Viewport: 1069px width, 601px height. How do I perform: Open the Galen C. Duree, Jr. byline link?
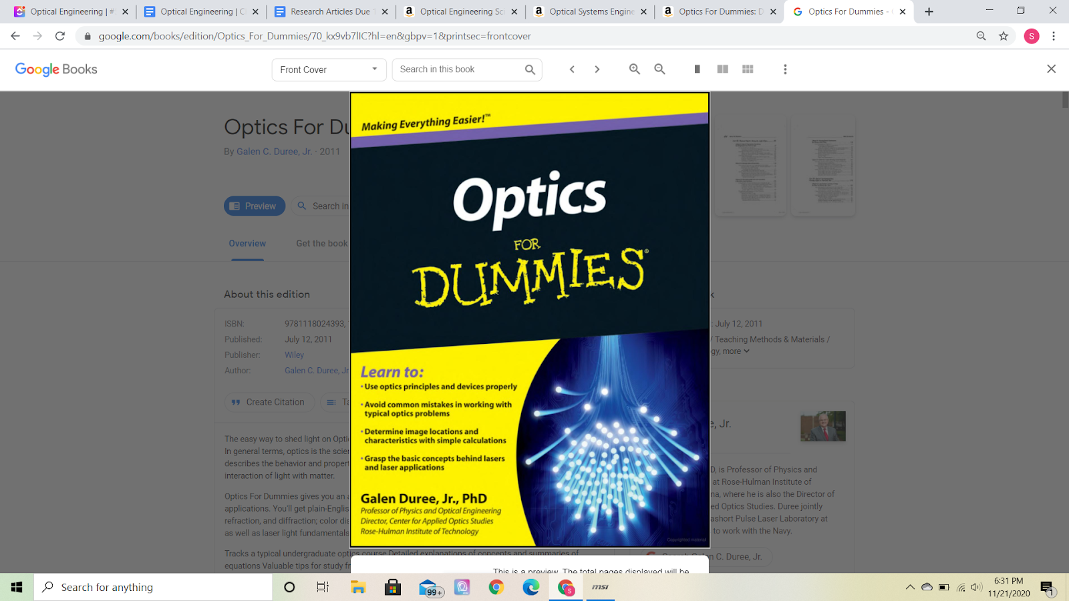[x=274, y=152]
